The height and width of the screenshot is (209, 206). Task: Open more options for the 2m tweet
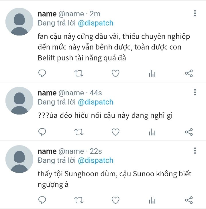195,13
